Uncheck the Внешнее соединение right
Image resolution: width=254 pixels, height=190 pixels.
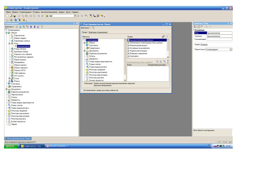(128, 54)
